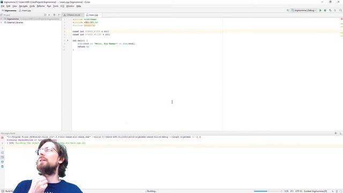Viewport: 343px width, 193px height.
Task: Select the main.cpp editor tab
Action: (93, 15)
